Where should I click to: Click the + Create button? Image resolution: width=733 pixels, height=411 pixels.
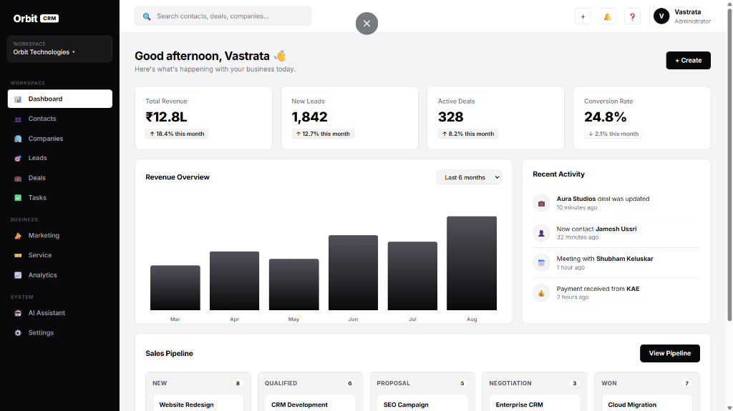click(688, 60)
